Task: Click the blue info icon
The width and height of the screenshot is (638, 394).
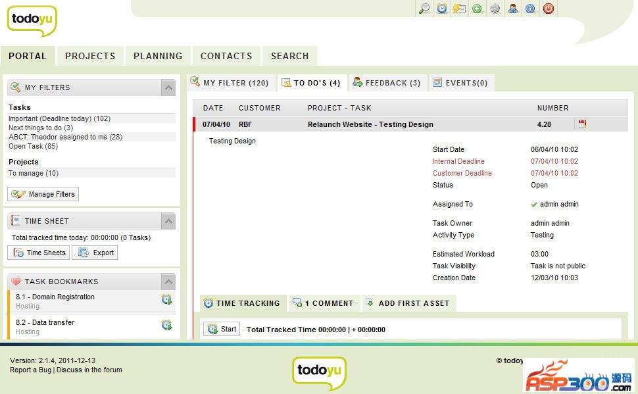Action: click(530, 9)
